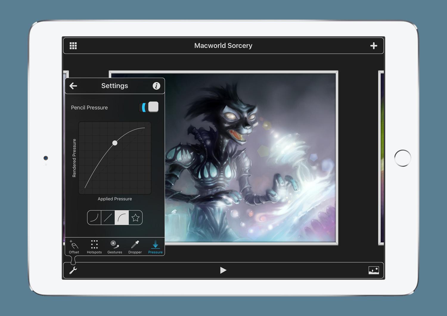The image size is (447, 316).
Task: Click the Pencil Pressure label
Action: pyautogui.click(x=89, y=108)
